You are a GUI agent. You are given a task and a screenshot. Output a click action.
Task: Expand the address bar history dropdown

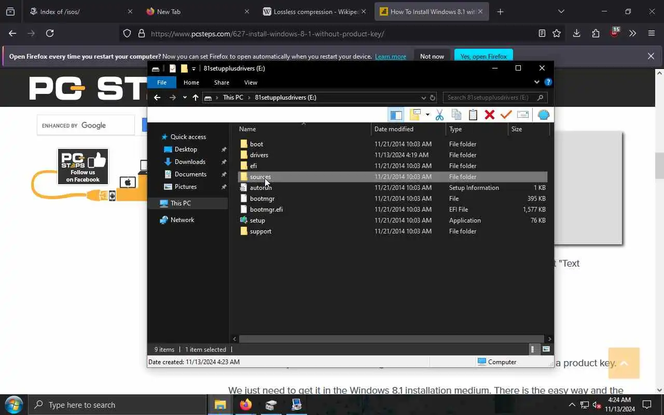(423, 98)
